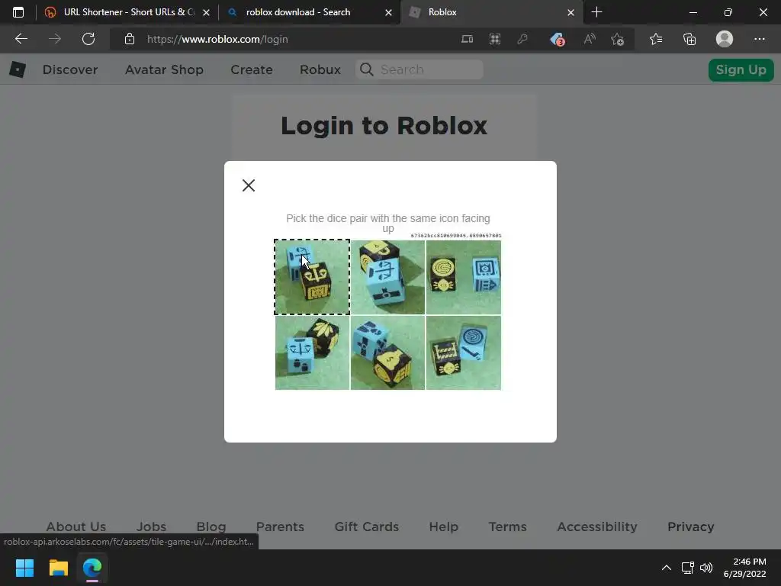Open Edge Settings and more menu
Screen dimensions: 781x586
click(x=759, y=39)
